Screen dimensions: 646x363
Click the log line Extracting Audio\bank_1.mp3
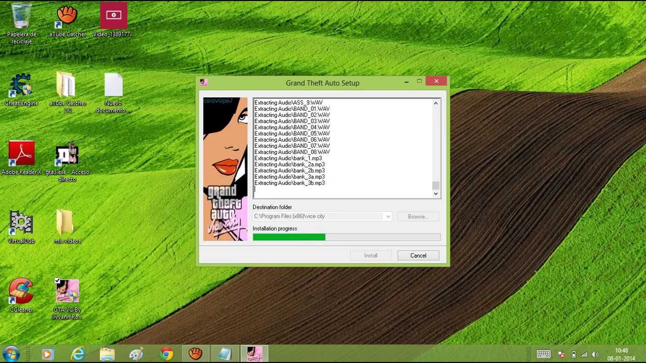(288, 158)
